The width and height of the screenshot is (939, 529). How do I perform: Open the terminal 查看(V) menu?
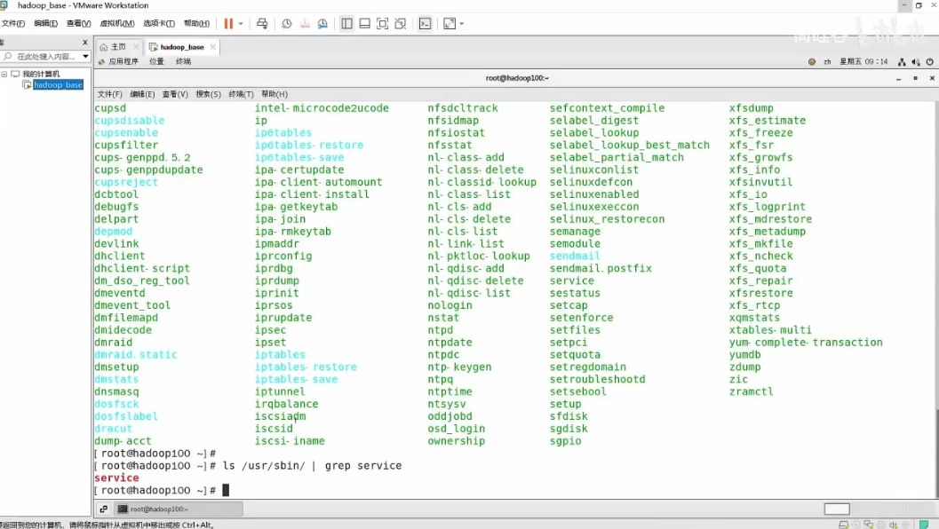(175, 94)
